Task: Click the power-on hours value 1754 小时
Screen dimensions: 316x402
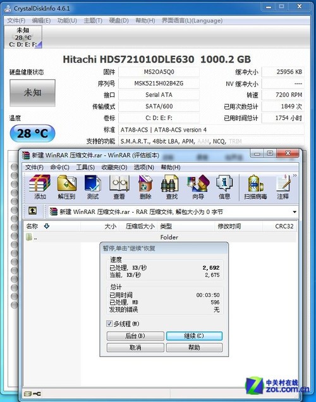Action: coord(283,118)
